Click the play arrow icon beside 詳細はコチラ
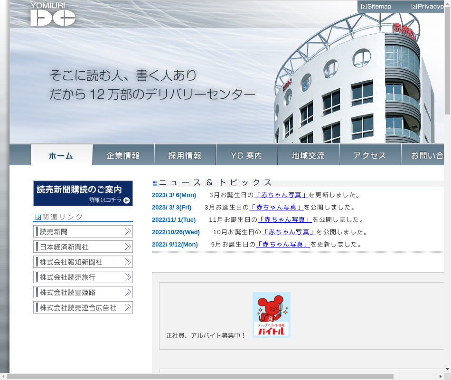 127,200
